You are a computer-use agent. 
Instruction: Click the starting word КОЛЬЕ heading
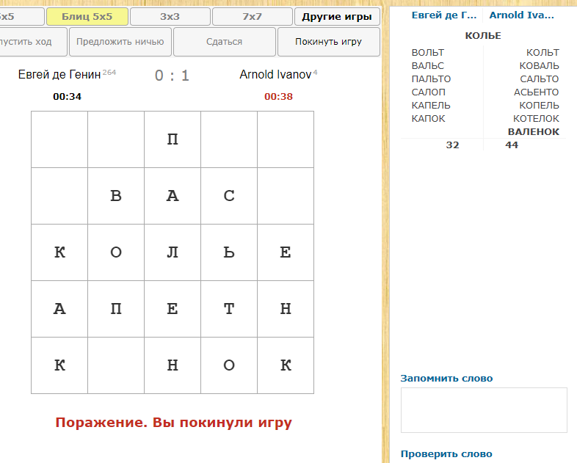click(483, 36)
